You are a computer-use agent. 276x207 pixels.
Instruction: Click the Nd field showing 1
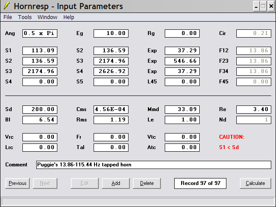point(254,120)
